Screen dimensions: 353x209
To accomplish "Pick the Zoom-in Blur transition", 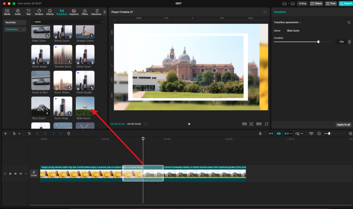I will tap(41, 80).
